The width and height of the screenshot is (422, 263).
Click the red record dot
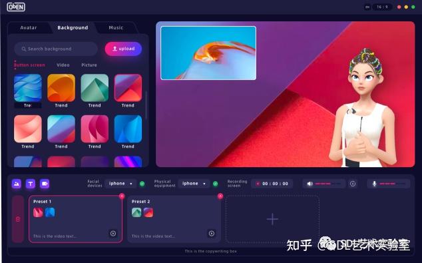pos(258,184)
